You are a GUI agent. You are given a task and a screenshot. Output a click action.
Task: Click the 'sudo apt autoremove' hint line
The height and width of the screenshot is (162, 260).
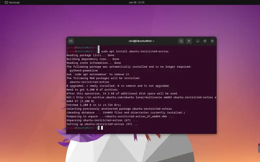point(98,75)
